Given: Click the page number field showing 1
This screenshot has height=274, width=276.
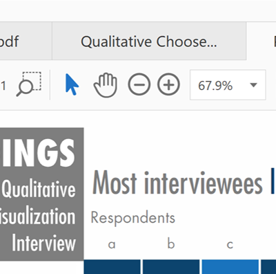Looking at the screenshot, I should click(3, 86).
